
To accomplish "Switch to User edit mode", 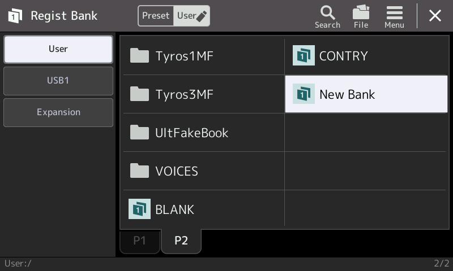I will click(191, 16).
